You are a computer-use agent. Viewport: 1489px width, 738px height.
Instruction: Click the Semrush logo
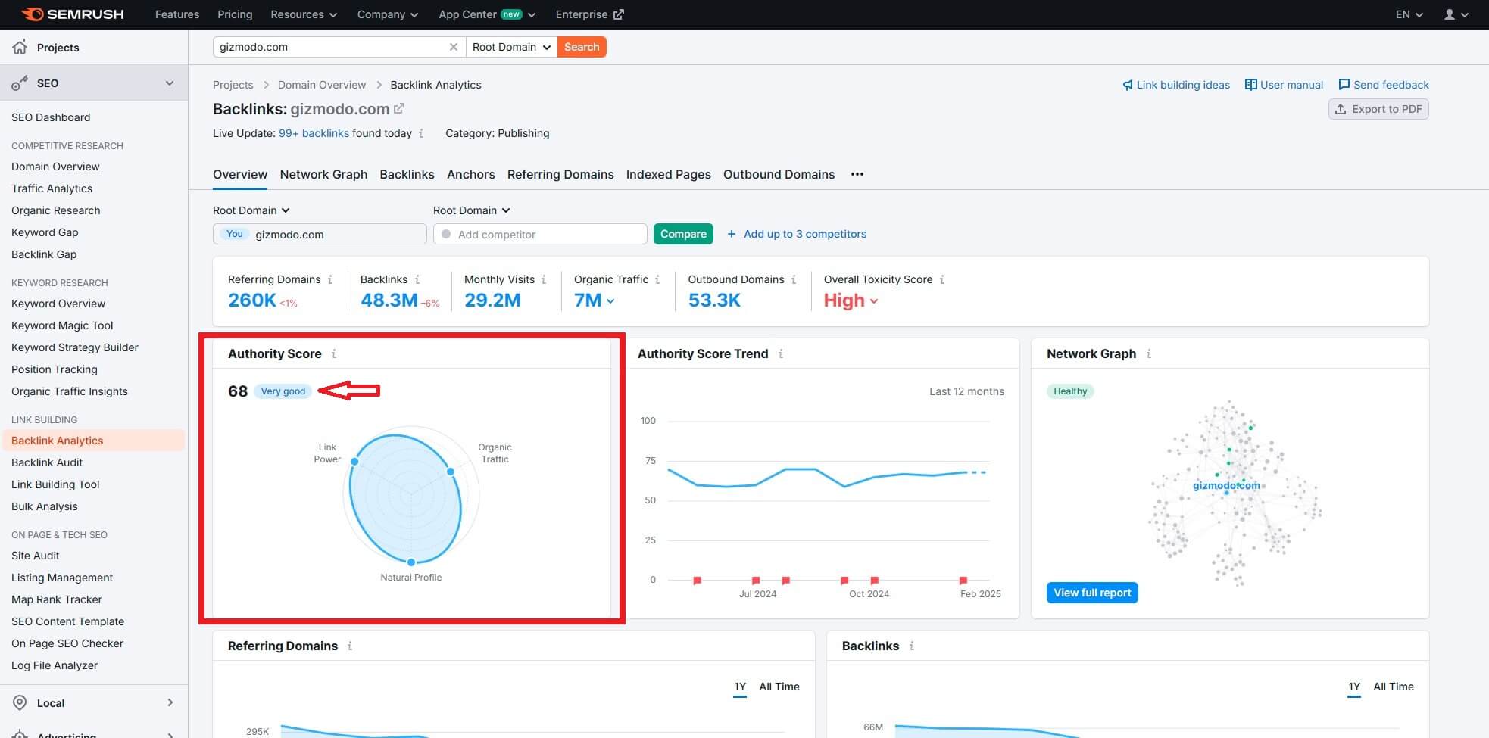(x=71, y=14)
